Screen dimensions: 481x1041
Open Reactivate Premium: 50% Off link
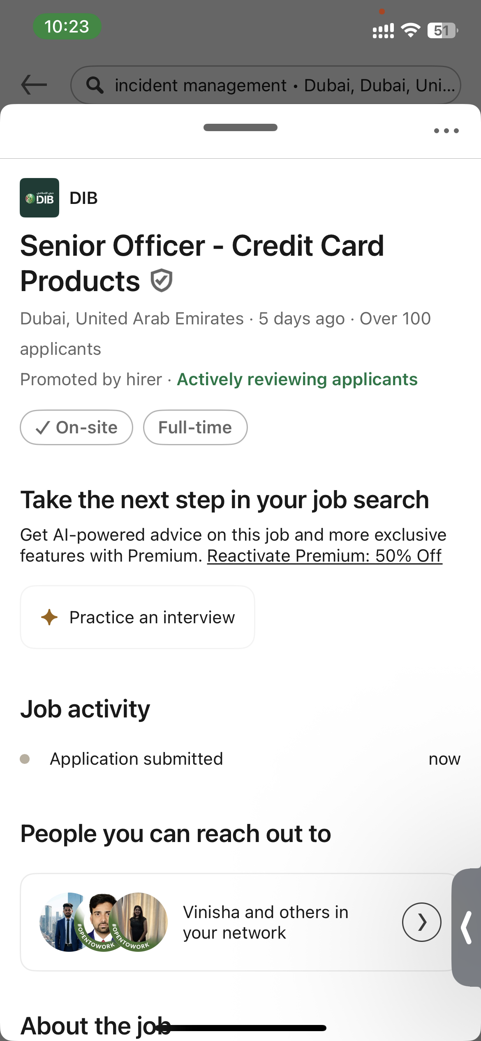325,556
